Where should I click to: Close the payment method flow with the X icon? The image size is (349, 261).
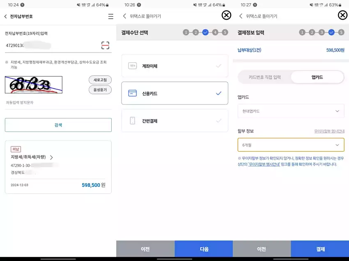pos(226,15)
